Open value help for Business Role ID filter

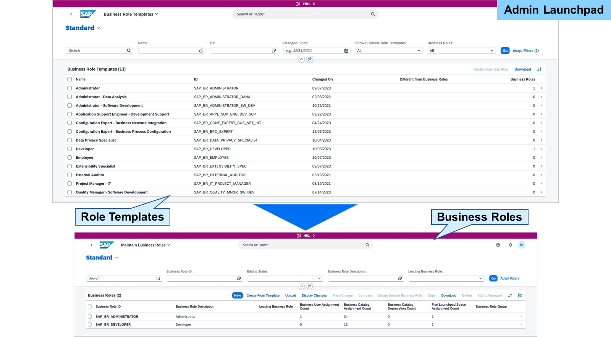(239, 279)
